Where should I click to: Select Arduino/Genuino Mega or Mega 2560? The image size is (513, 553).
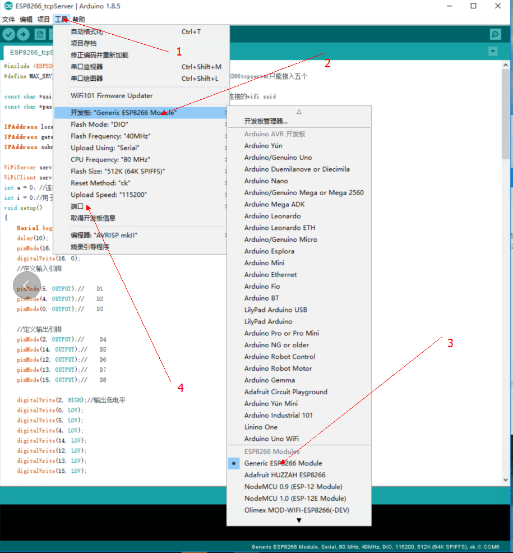coord(299,192)
